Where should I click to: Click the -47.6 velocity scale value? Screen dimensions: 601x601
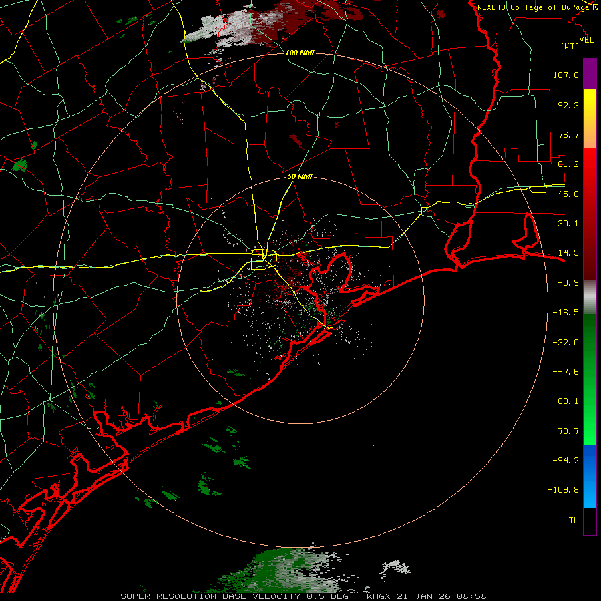(566, 372)
